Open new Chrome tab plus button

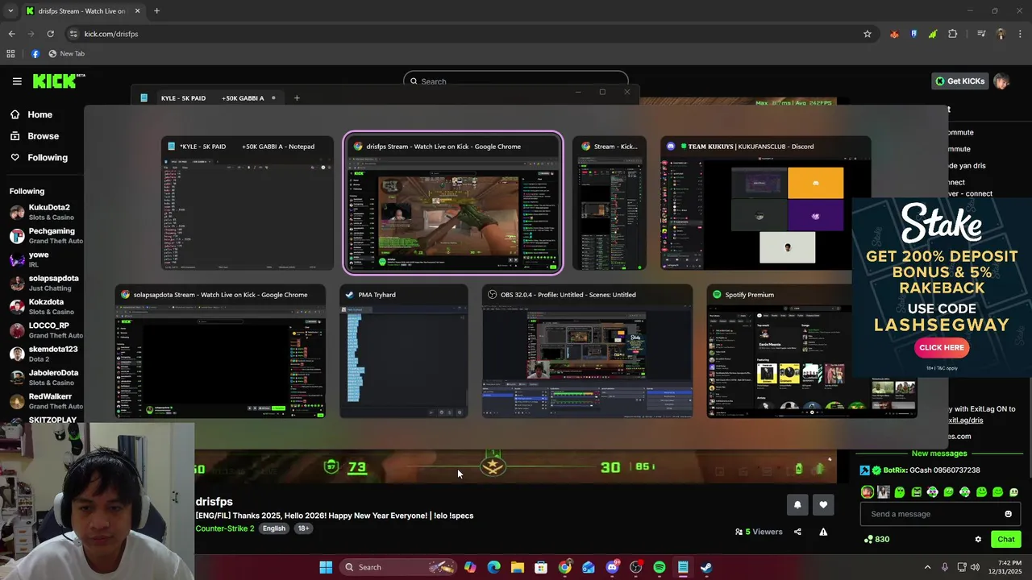[x=156, y=11]
